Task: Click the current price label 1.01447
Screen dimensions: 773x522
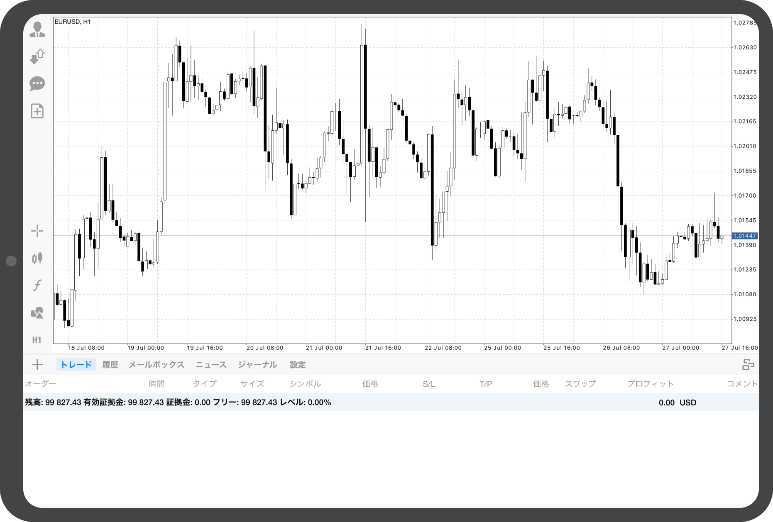Action: (x=745, y=236)
